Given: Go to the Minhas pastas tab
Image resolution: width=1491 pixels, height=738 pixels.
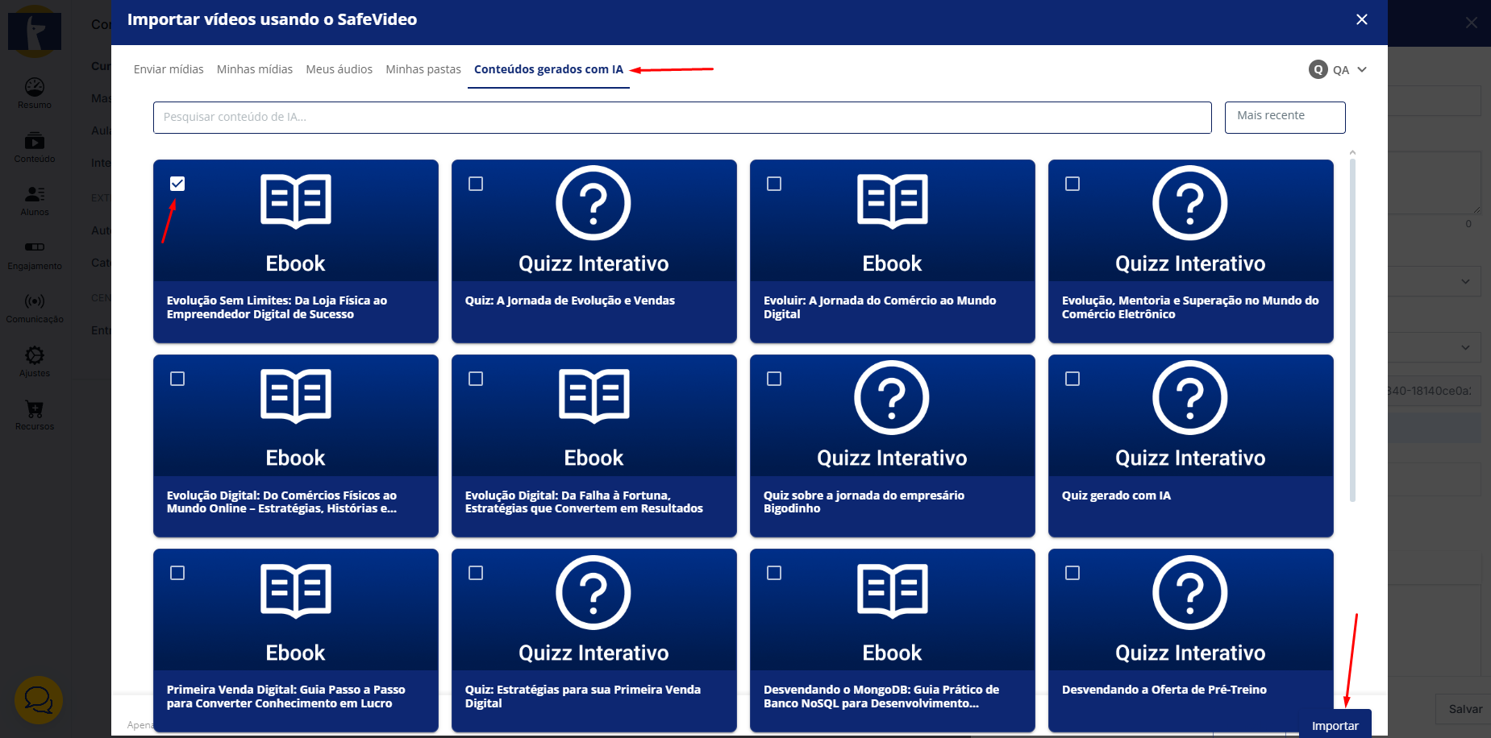Looking at the screenshot, I should click(x=423, y=69).
